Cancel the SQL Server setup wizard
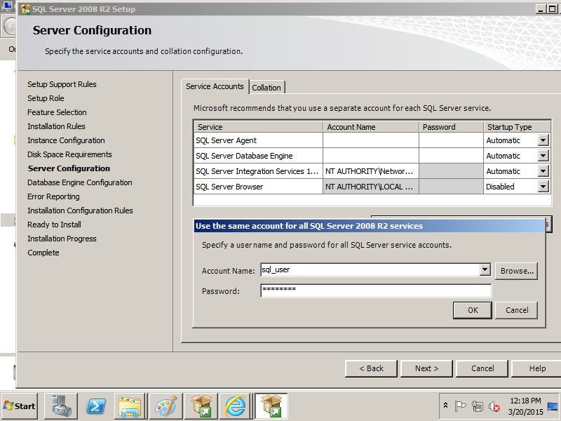The height and width of the screenshot is (421, 561). [x=482, y=368]
